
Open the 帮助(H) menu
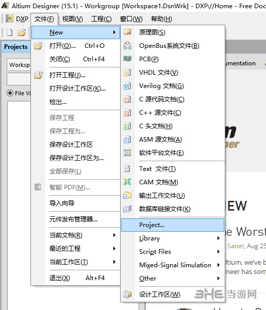coord(161,19)
